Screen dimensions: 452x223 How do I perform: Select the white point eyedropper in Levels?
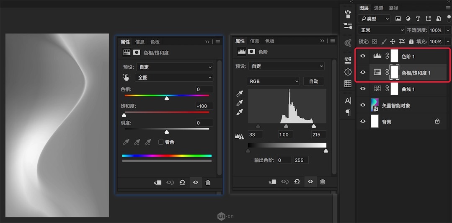240,112
